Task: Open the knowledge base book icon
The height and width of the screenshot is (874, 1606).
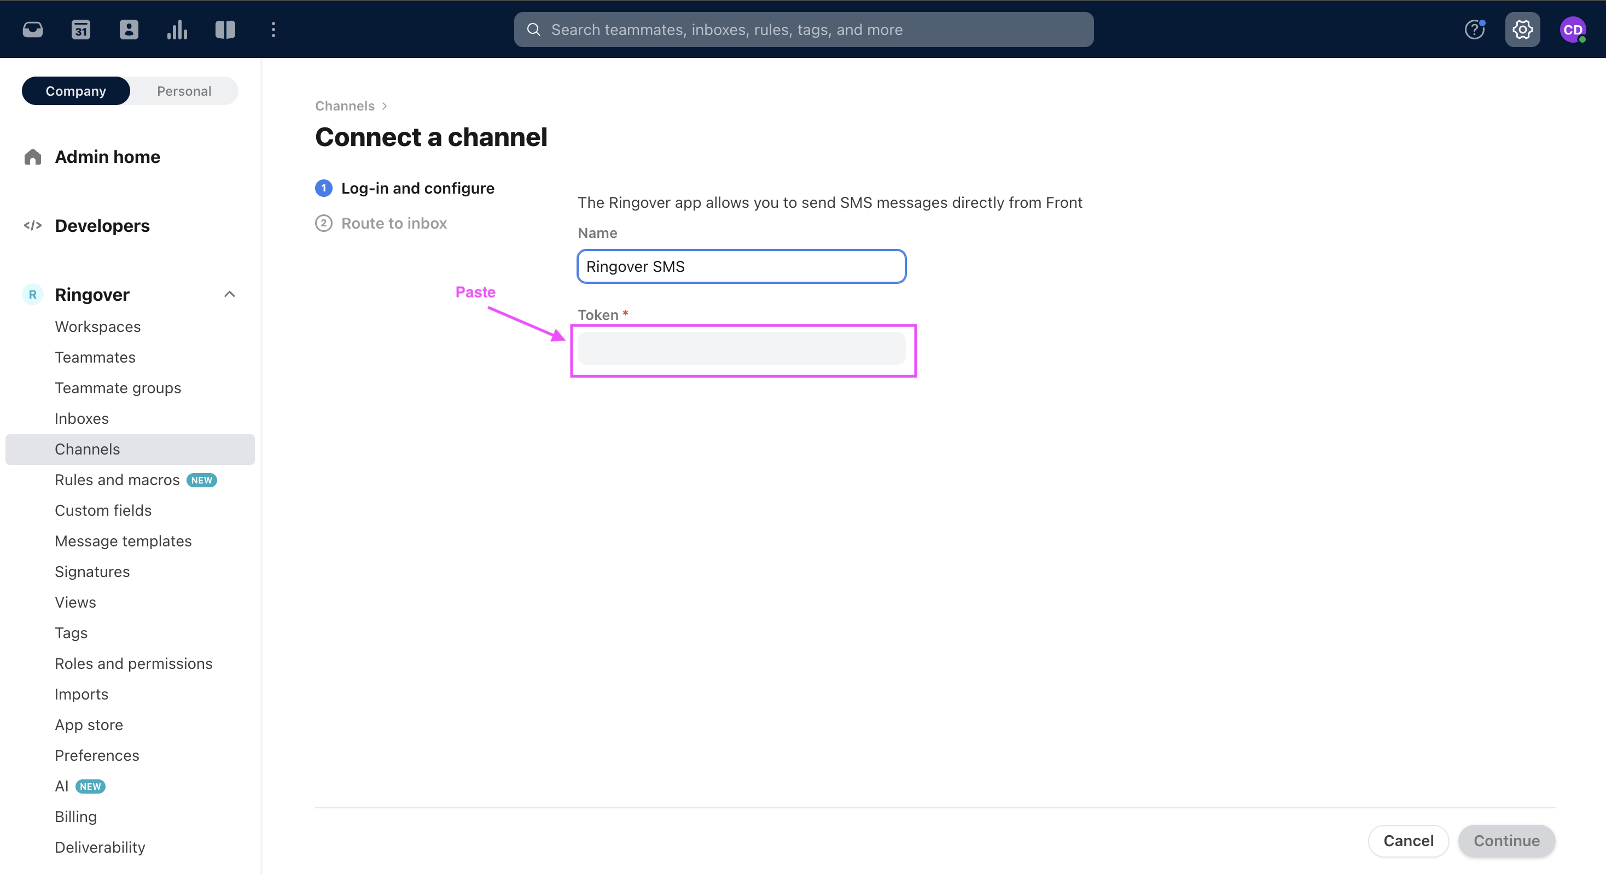Action: point(225,30)
